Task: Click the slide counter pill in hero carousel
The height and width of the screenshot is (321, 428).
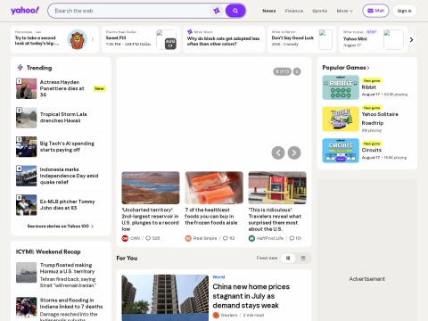Action: (282, 71)
